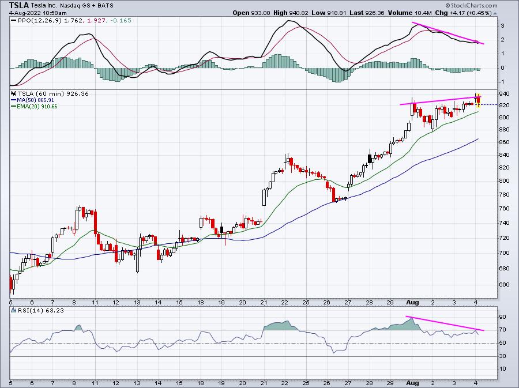519x388 pixels.
Task: Click the copyright StockCharts.com watermark
Action: tap(471, 5)
